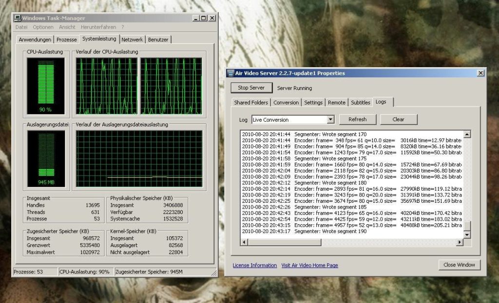Screen dimensions: 499x303
Task: Click the Close Window button
Action: tap(459, 265)
